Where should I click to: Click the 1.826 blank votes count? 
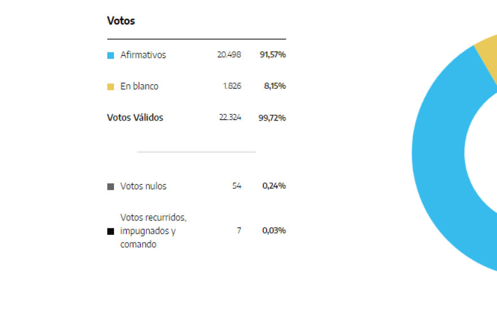pyautogui.click(x=232, y=86)
